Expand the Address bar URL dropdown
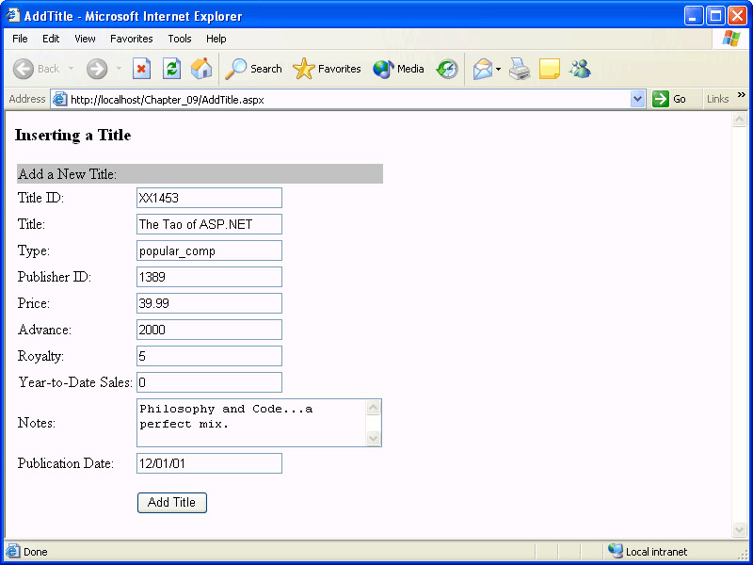The image size is (753, 565). click(637, 99)
